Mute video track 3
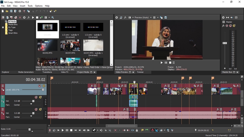The height and width of the screenshot is (137, 244). tap(40, 86)
